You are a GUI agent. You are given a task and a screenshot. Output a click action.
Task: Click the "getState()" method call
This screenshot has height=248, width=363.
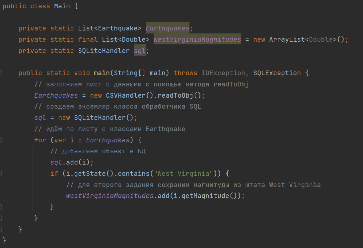(94, 174)
